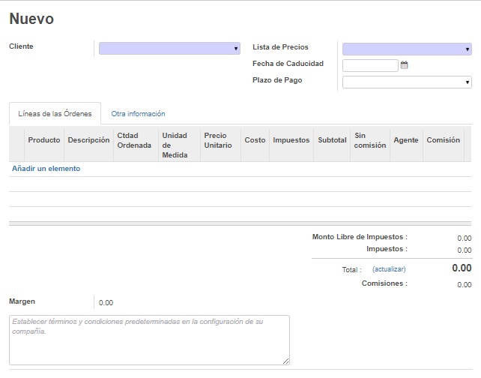Select the Líneas de las Órdenes tab
Screen dimensions: 481x378
point(55,114)
